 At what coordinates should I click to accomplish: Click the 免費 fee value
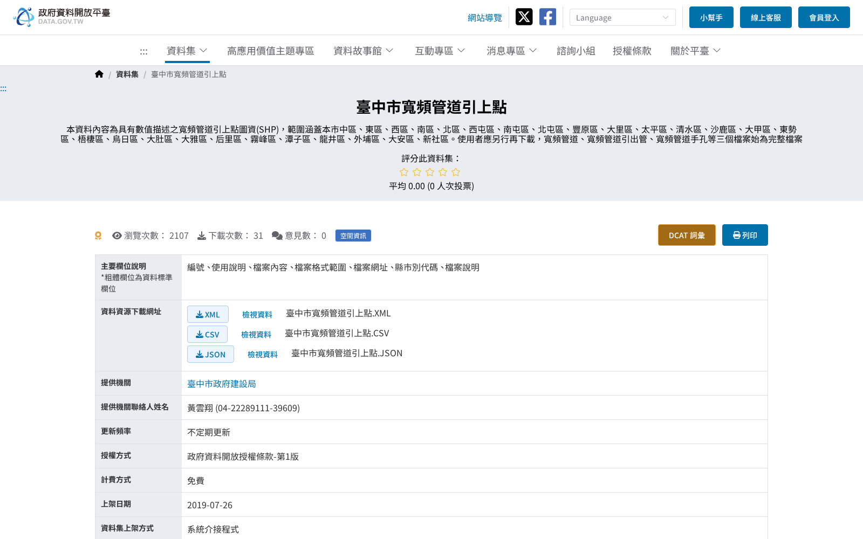click(x=196, y=481)
